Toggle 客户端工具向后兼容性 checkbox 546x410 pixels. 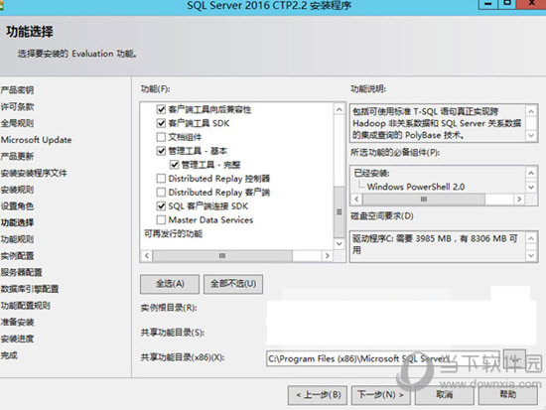point(161,109)
